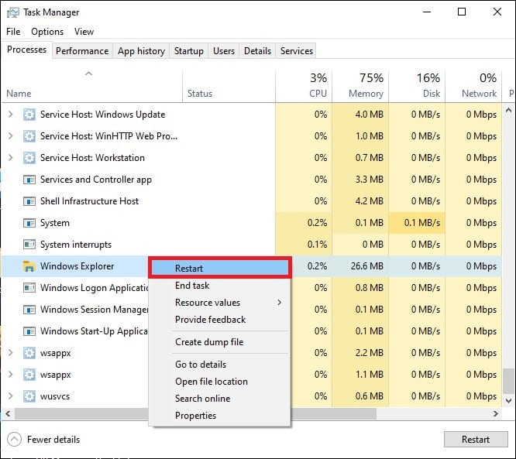The image size is (516, 459).
Task: Switch to the Details tab
Action: (x=258, y=51)
